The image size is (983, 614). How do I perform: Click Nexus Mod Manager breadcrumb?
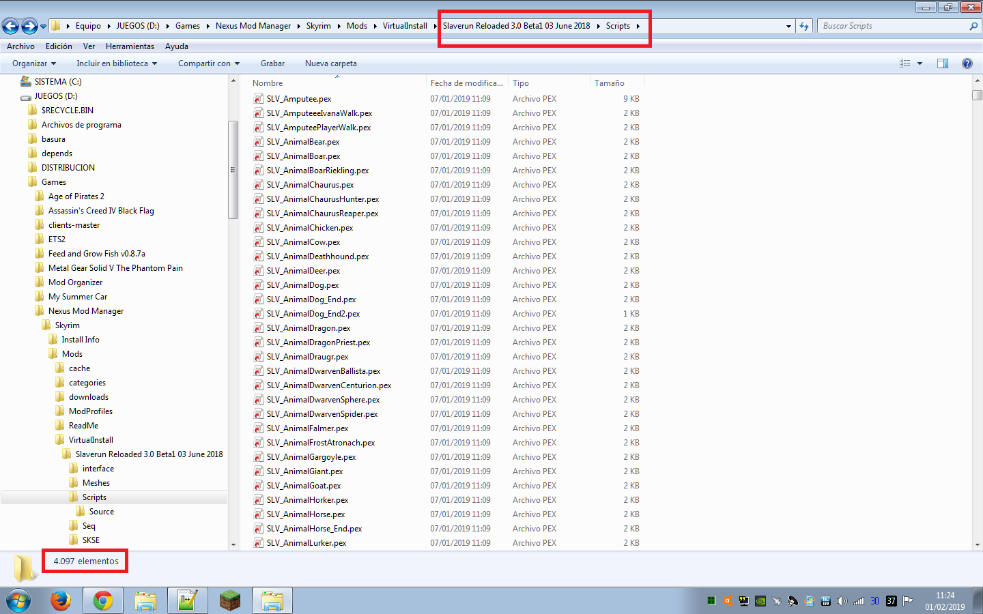[x=253, y=26]
